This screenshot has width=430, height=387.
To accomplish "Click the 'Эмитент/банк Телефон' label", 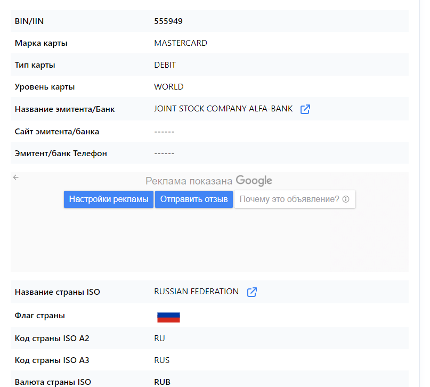I will [x=61, y=154].
